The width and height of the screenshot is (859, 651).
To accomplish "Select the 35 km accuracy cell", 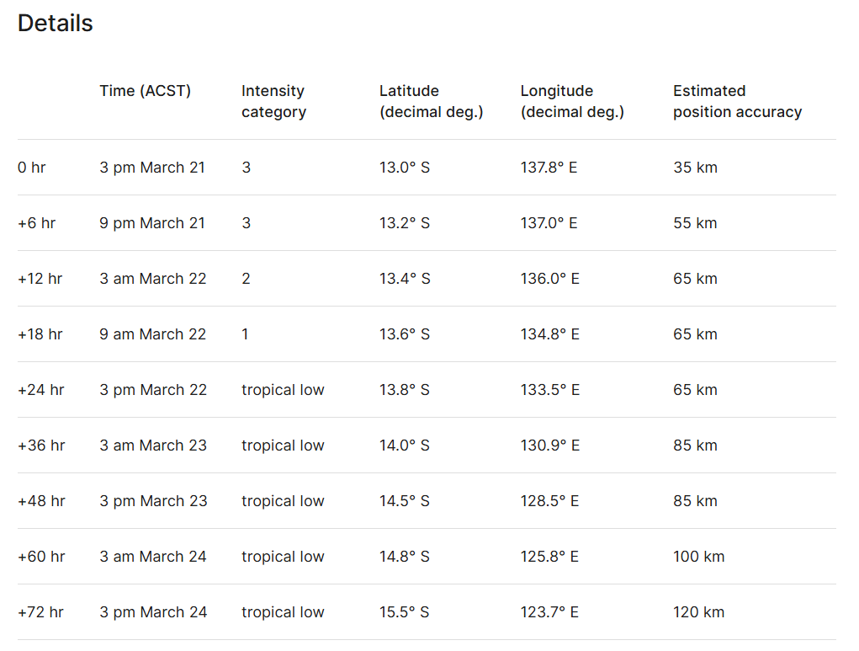I will pyautogui.click(x=695, y=168).
